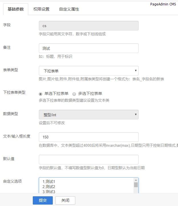The image size is (178, 206).
Task: Click the 多选下拉表单 option label text
Action: 90,93
